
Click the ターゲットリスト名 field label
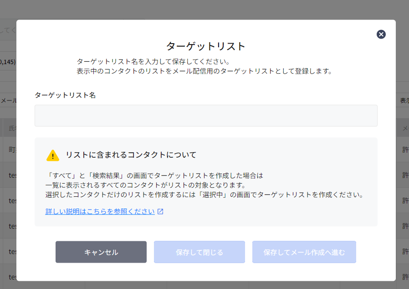[65, 95]
